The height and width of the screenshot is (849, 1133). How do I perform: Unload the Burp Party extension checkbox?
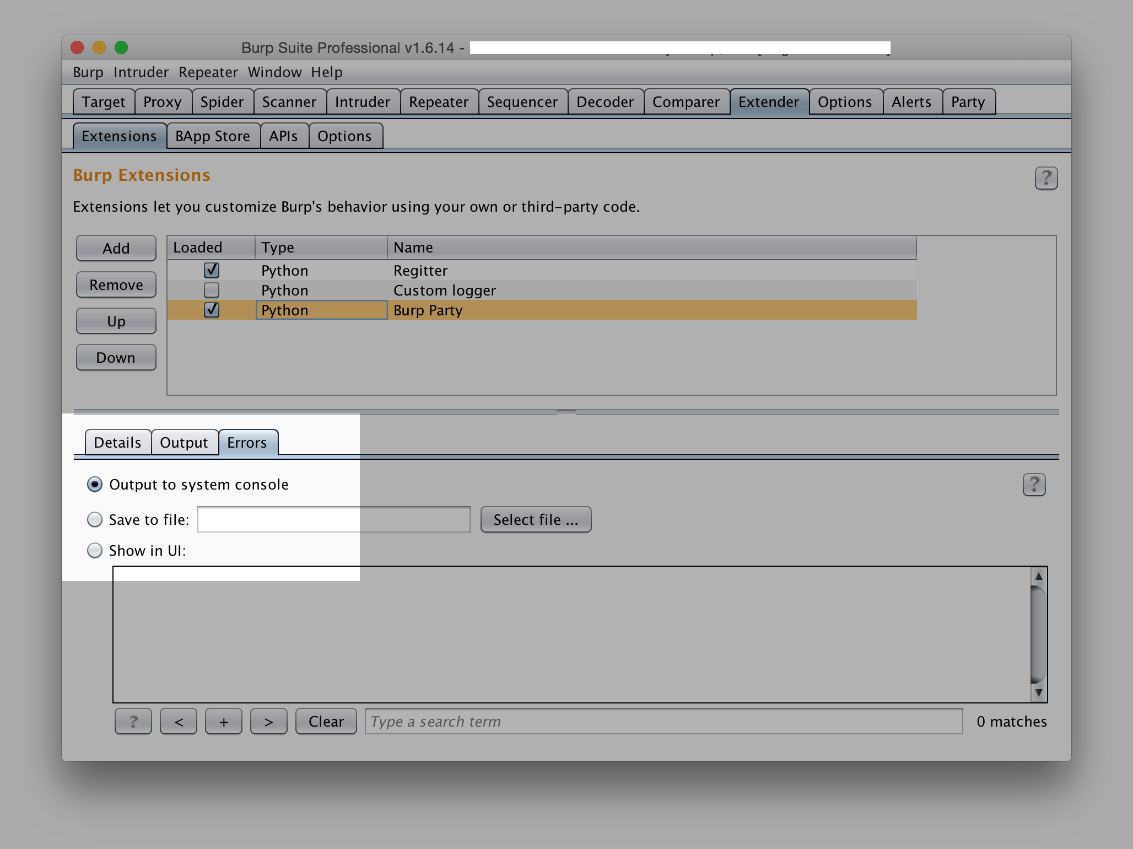[x=212, y=310]
